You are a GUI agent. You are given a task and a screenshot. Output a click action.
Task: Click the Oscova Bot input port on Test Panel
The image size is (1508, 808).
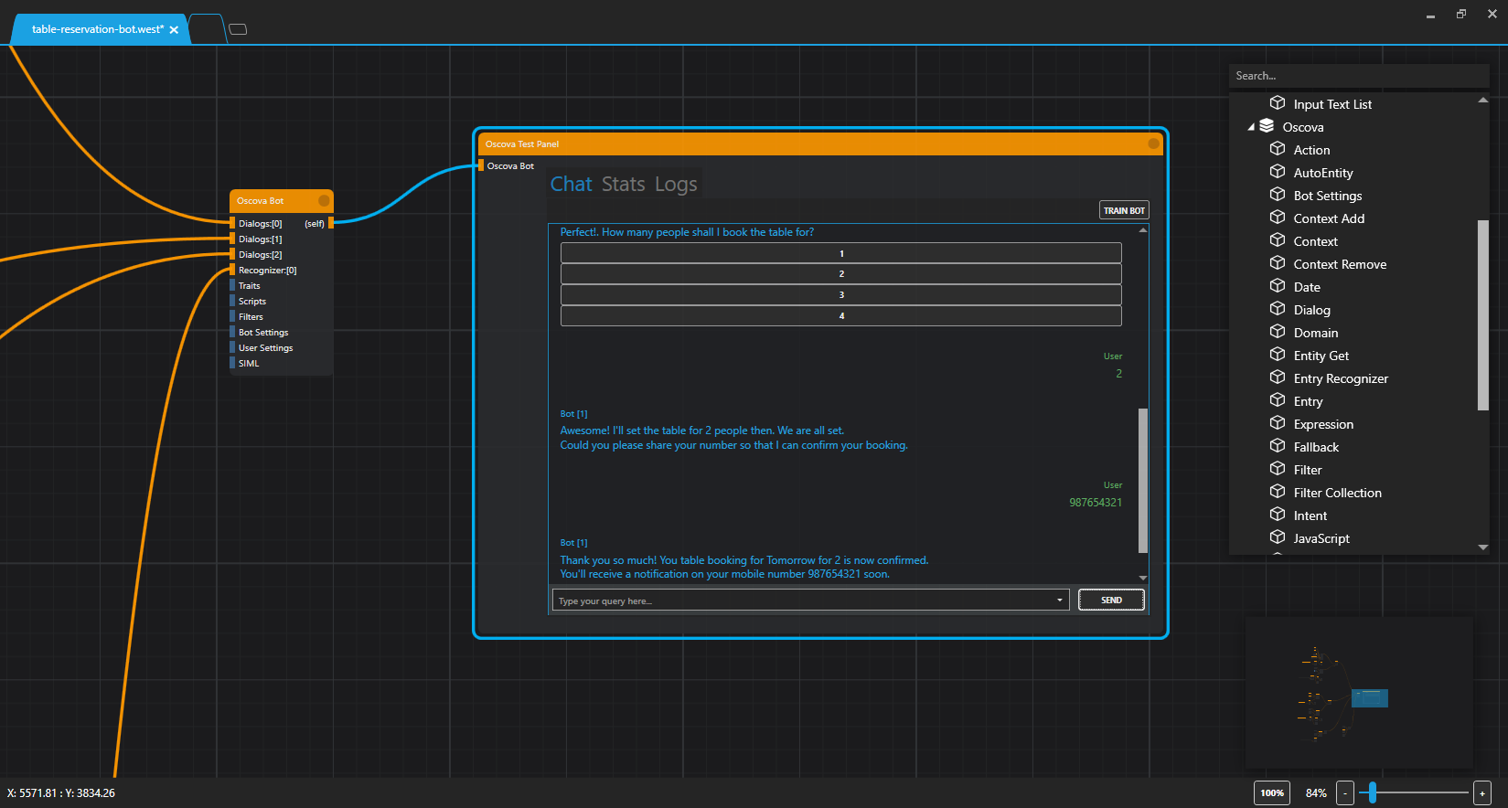481,165
